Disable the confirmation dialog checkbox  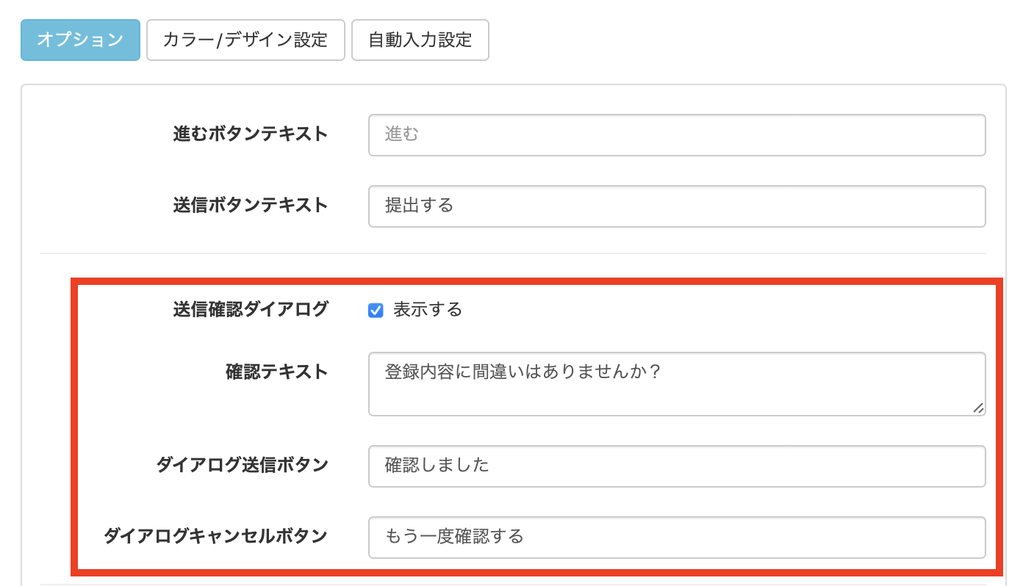376,310
